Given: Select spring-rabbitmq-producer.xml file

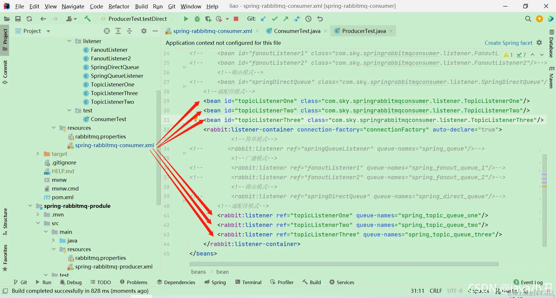Looking at the screenshot, I should point(114,266).
